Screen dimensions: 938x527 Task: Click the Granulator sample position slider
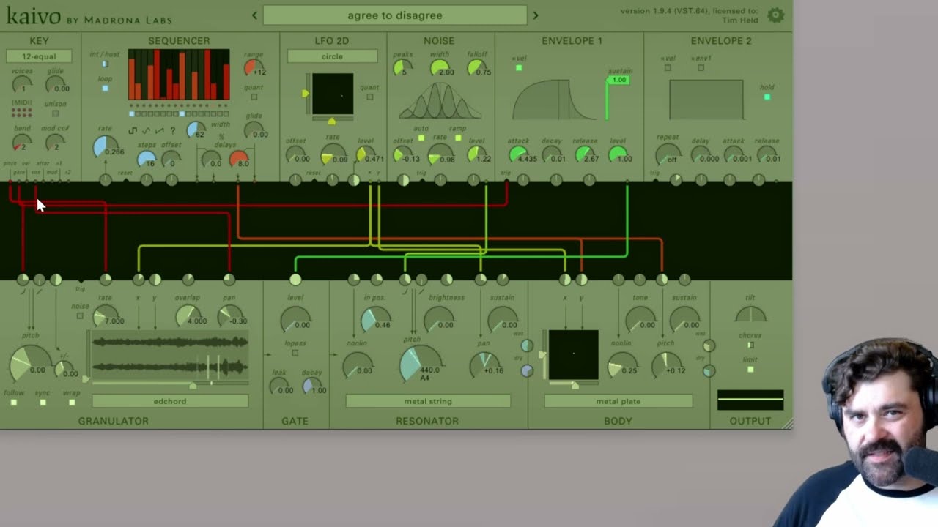coord(170,385)
